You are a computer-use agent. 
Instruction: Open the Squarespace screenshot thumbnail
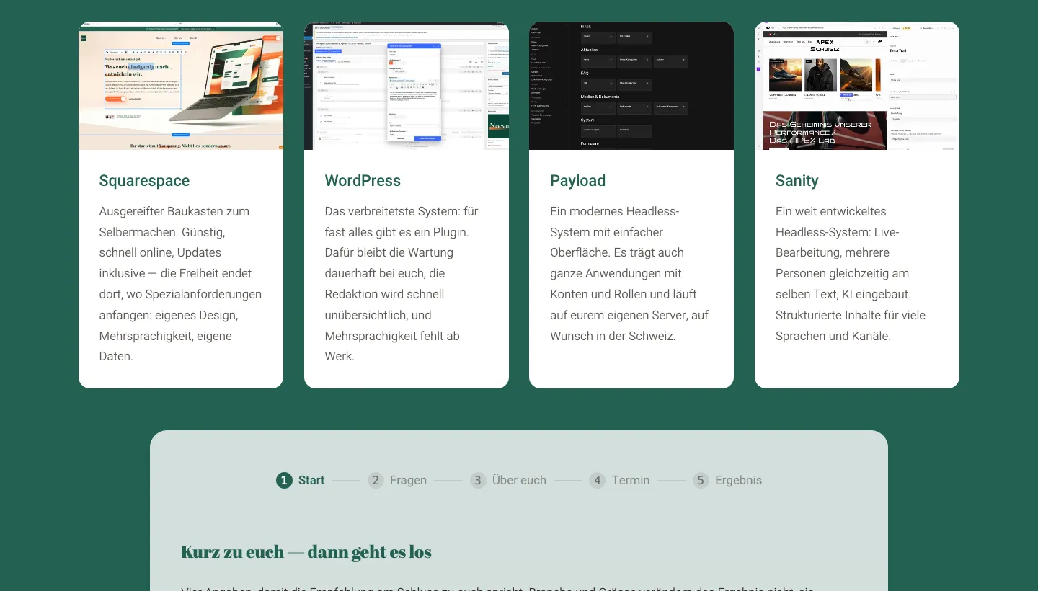point(181,86)
